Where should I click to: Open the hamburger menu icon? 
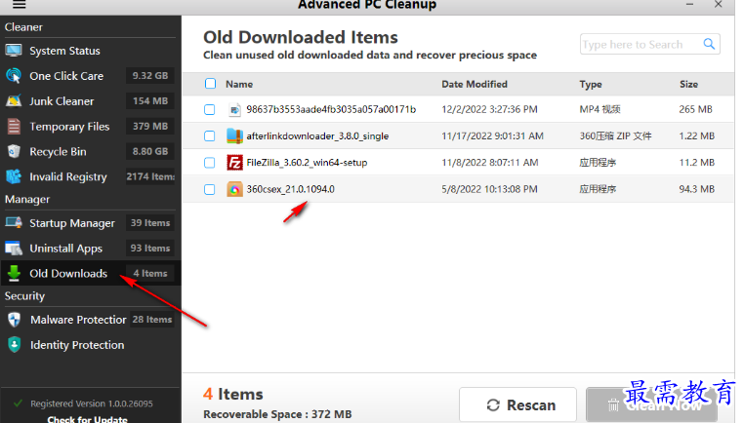tap(19, 5)
